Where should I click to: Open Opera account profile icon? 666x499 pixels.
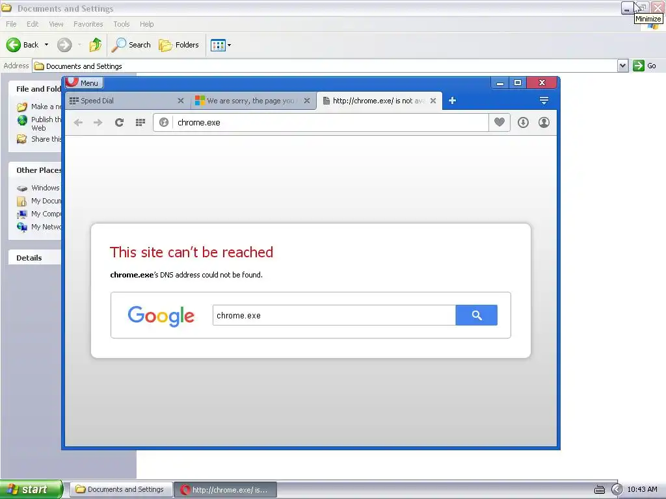(x=544, y=123)
